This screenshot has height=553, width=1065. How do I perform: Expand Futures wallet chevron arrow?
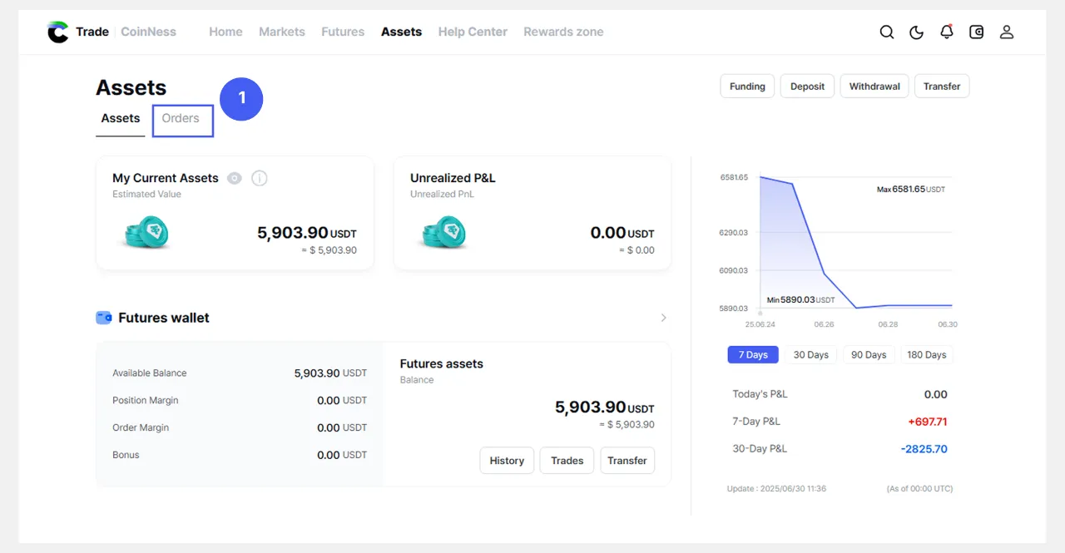[x=663, y=318]
